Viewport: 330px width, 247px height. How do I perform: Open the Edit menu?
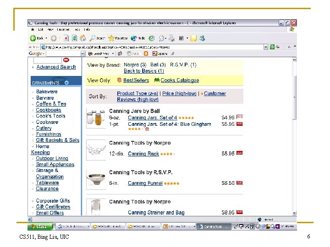coord(41,29)
